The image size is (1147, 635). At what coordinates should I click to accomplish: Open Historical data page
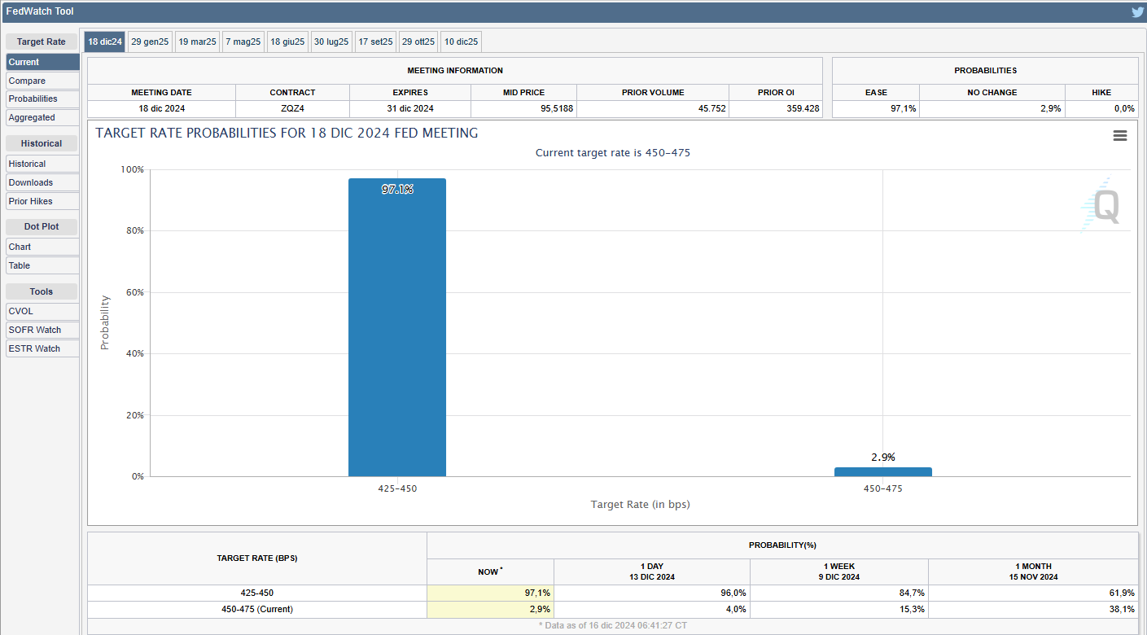tap(42, 164)
